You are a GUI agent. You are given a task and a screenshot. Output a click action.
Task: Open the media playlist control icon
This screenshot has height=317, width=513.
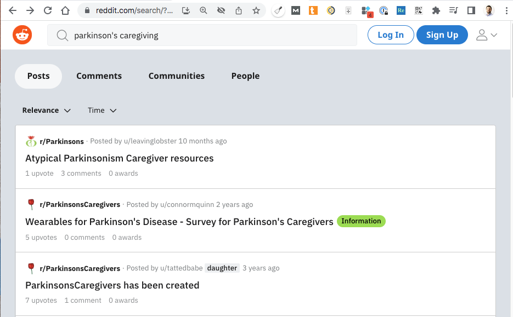pos(453,10)
